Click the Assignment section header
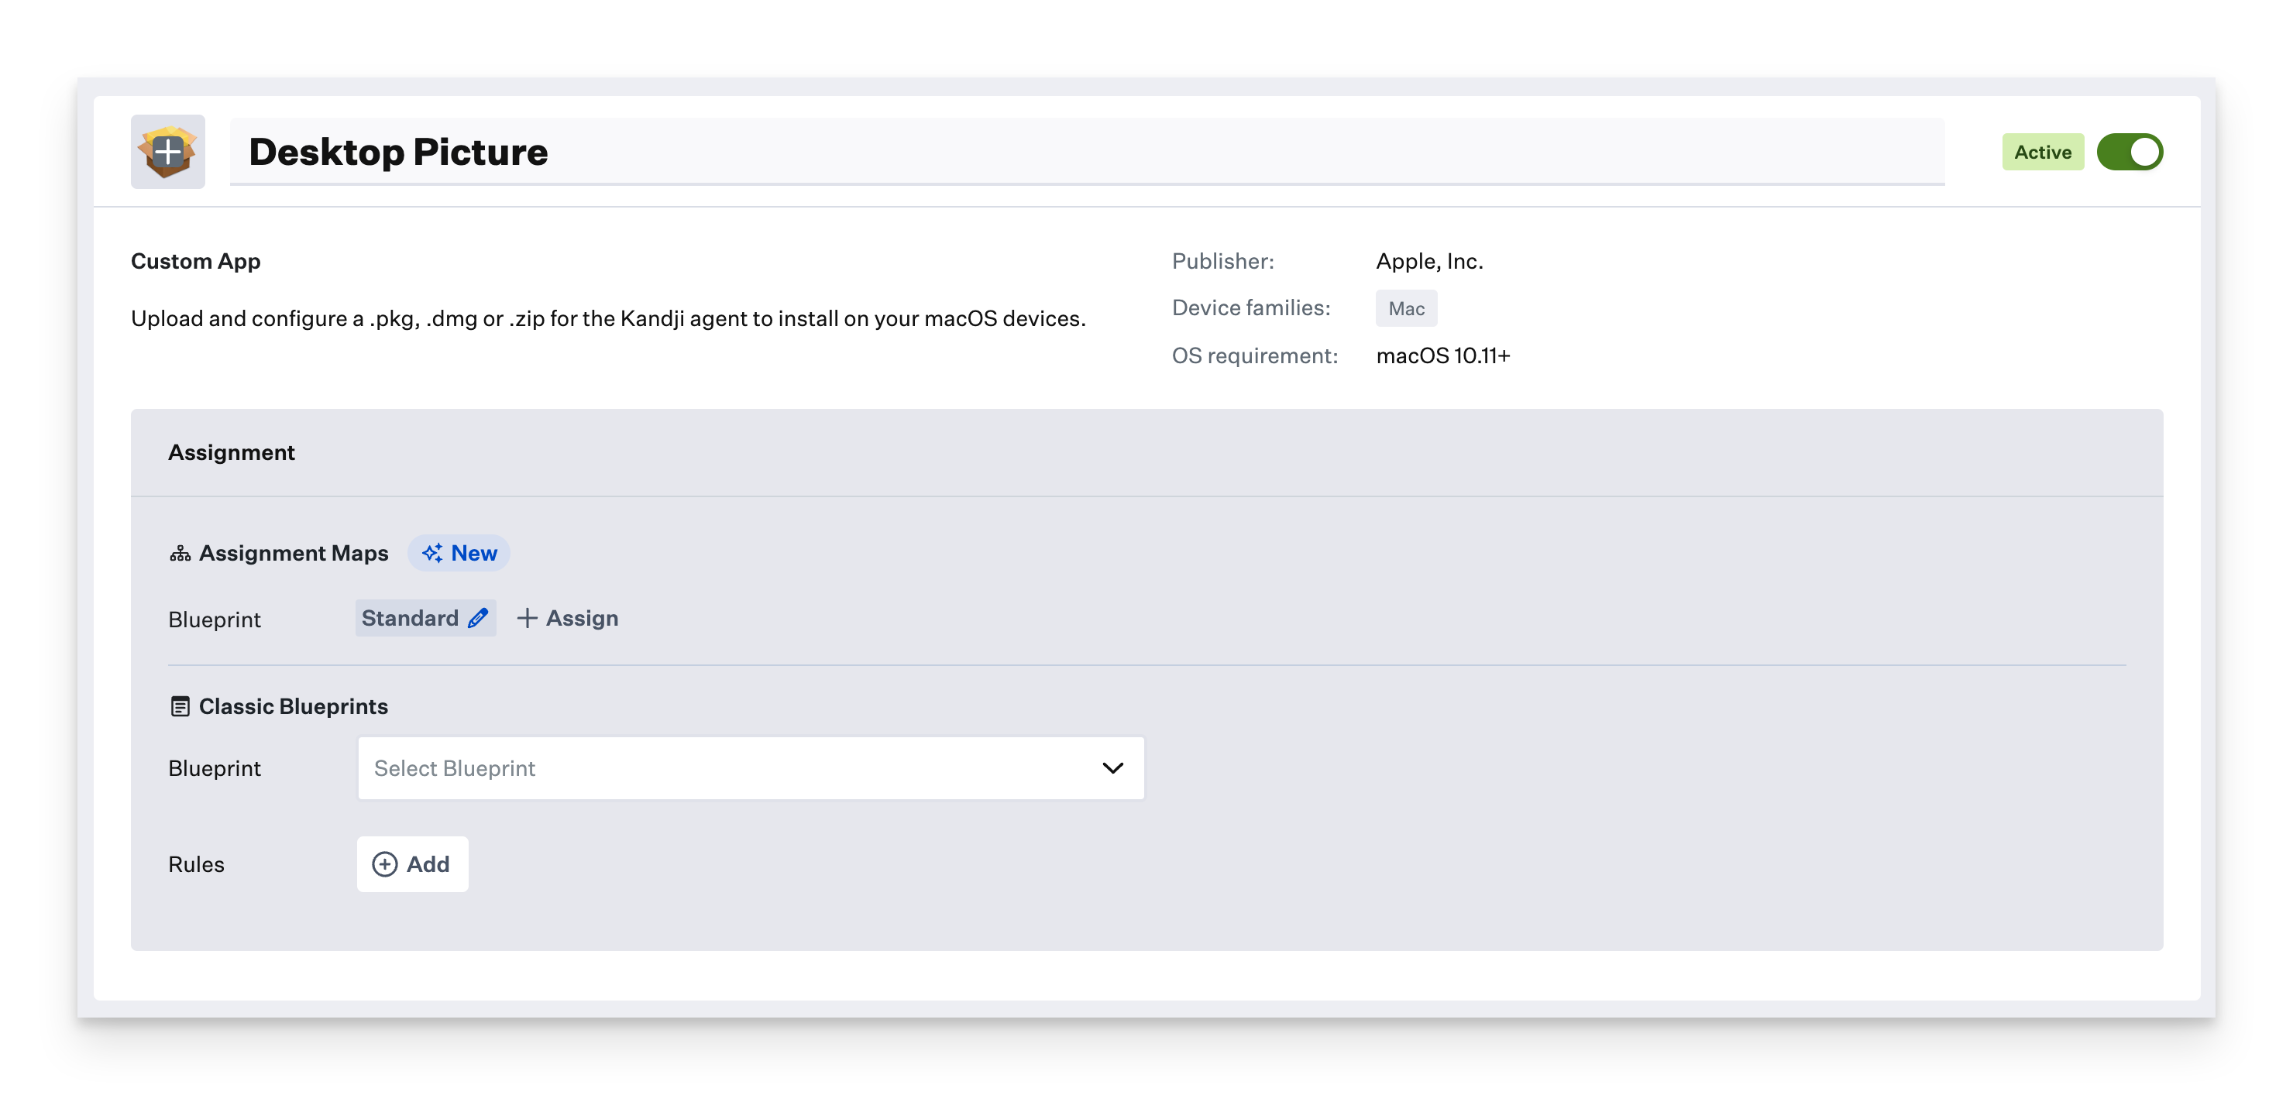The image size is (2293, 1095). [232, 453]
